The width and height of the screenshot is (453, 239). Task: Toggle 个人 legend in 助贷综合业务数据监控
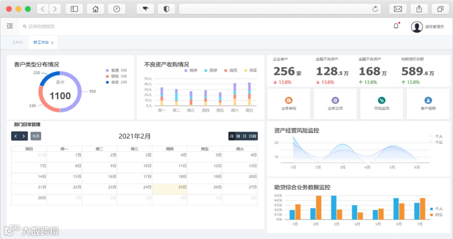coord(436,209)
